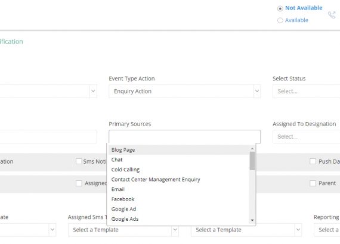Open the Reporting template dropdown
This screenshot has width=340, height=244.
(x=327, y=230)
